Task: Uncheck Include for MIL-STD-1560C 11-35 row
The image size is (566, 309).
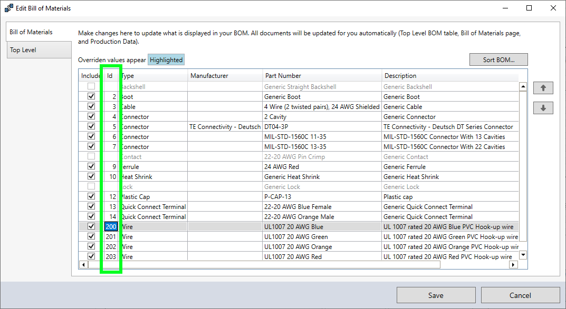Action: (x=91, y=136)
